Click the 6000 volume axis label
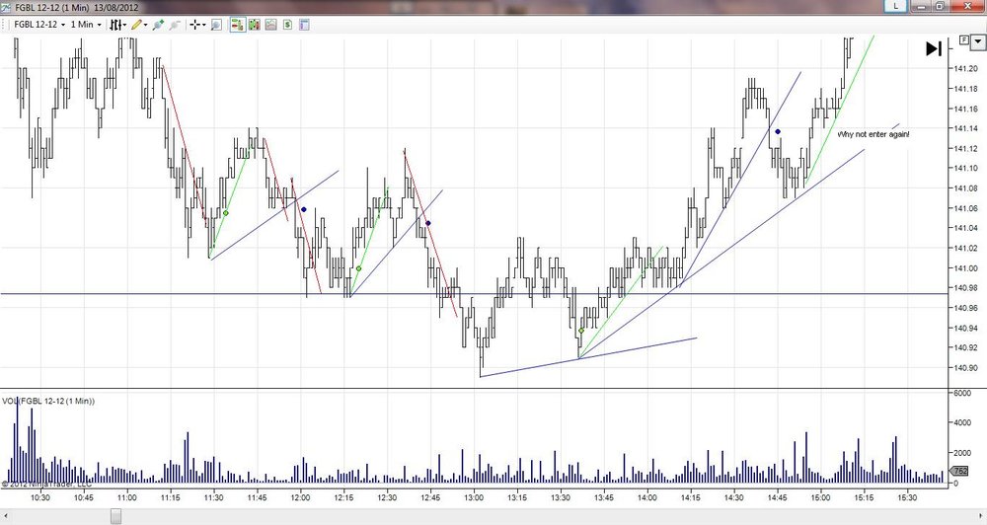Screen dimensions: 987x525 pyautogui.click(x=961, y=393)
